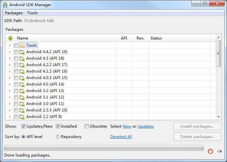Click the Android 4.0 (API 14) package icon
227x162 pixels.
click(22, 84)
